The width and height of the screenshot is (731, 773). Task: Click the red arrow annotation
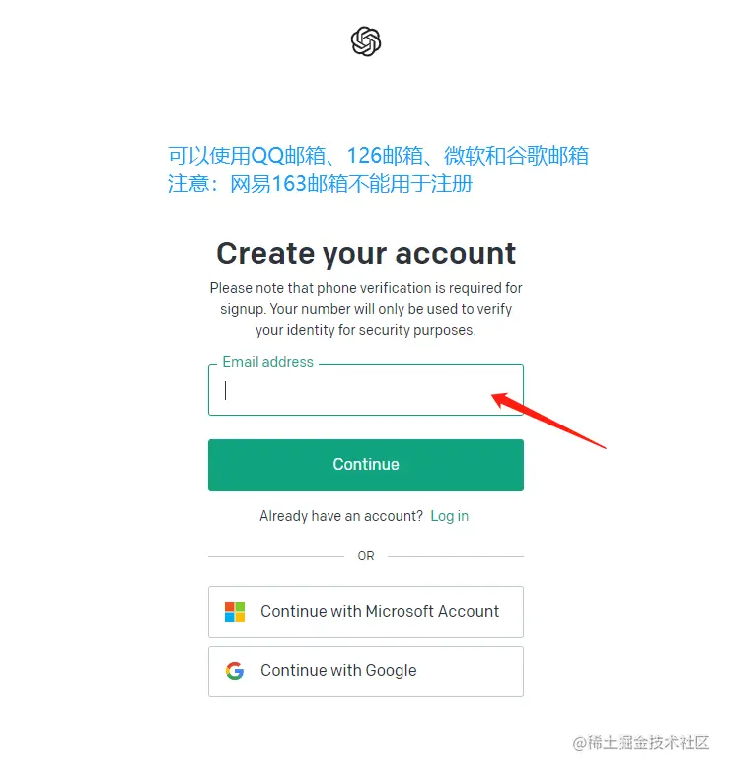[548, 421]
